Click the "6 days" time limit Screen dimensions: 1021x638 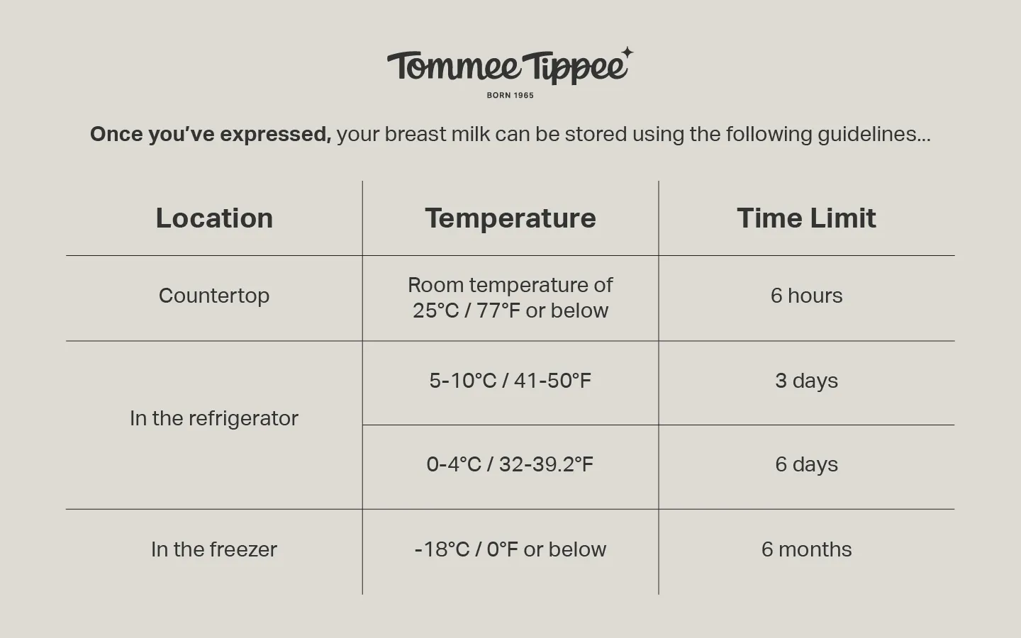coord(806,464)
